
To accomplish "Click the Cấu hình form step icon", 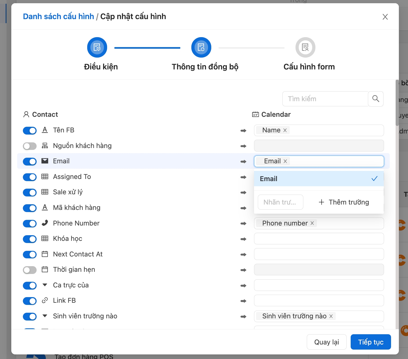I will (305, 47).
